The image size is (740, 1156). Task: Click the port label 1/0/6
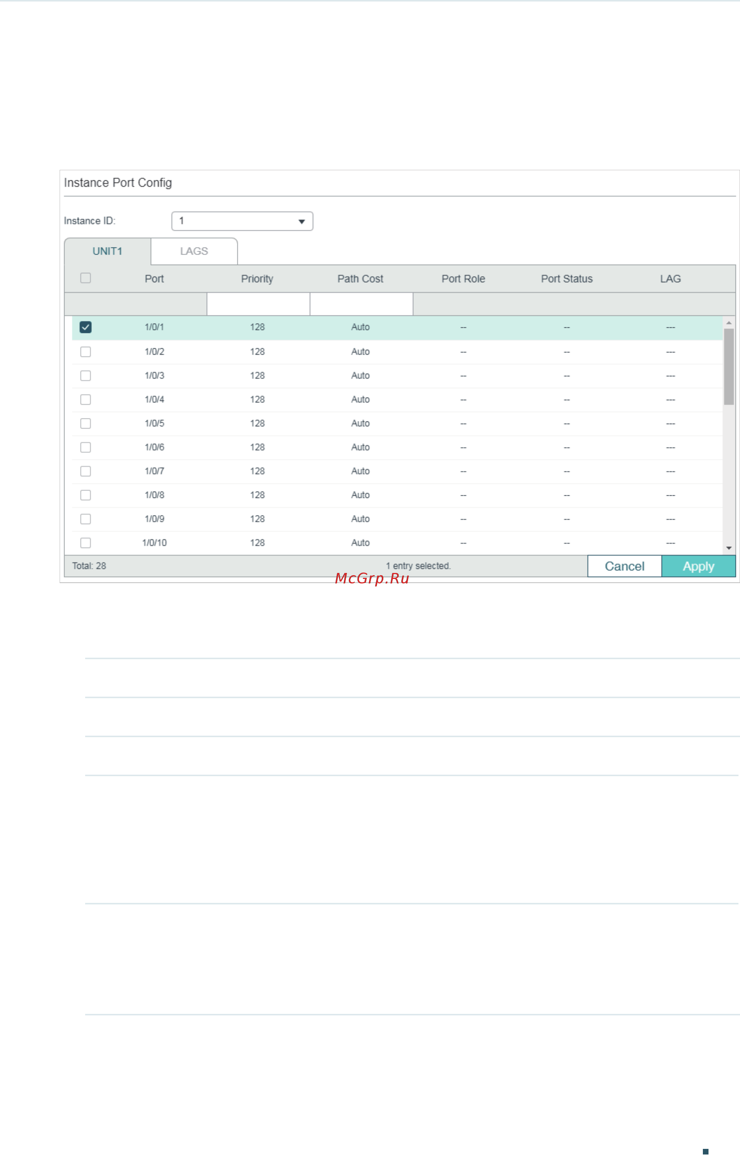(154, 447)
